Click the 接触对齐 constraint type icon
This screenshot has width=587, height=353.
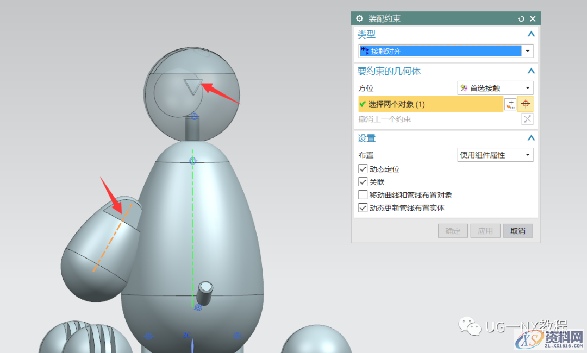pos(365,51)
